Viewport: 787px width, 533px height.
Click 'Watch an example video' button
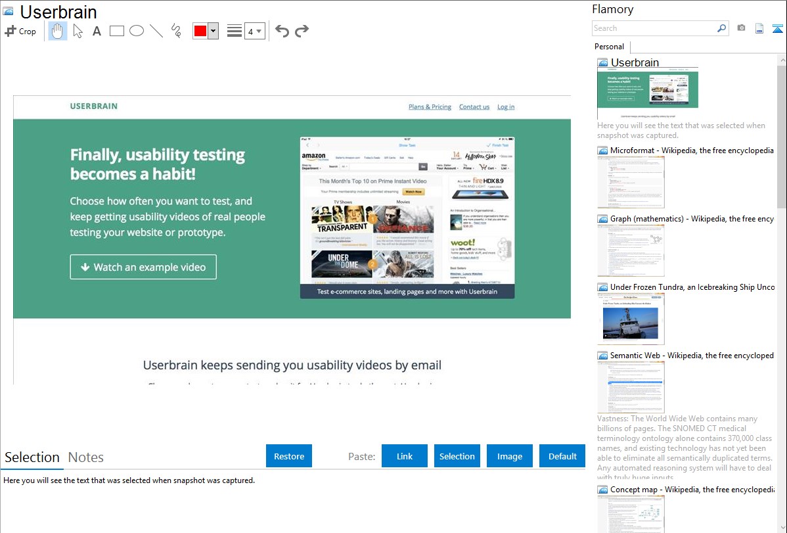click(144, 267)
